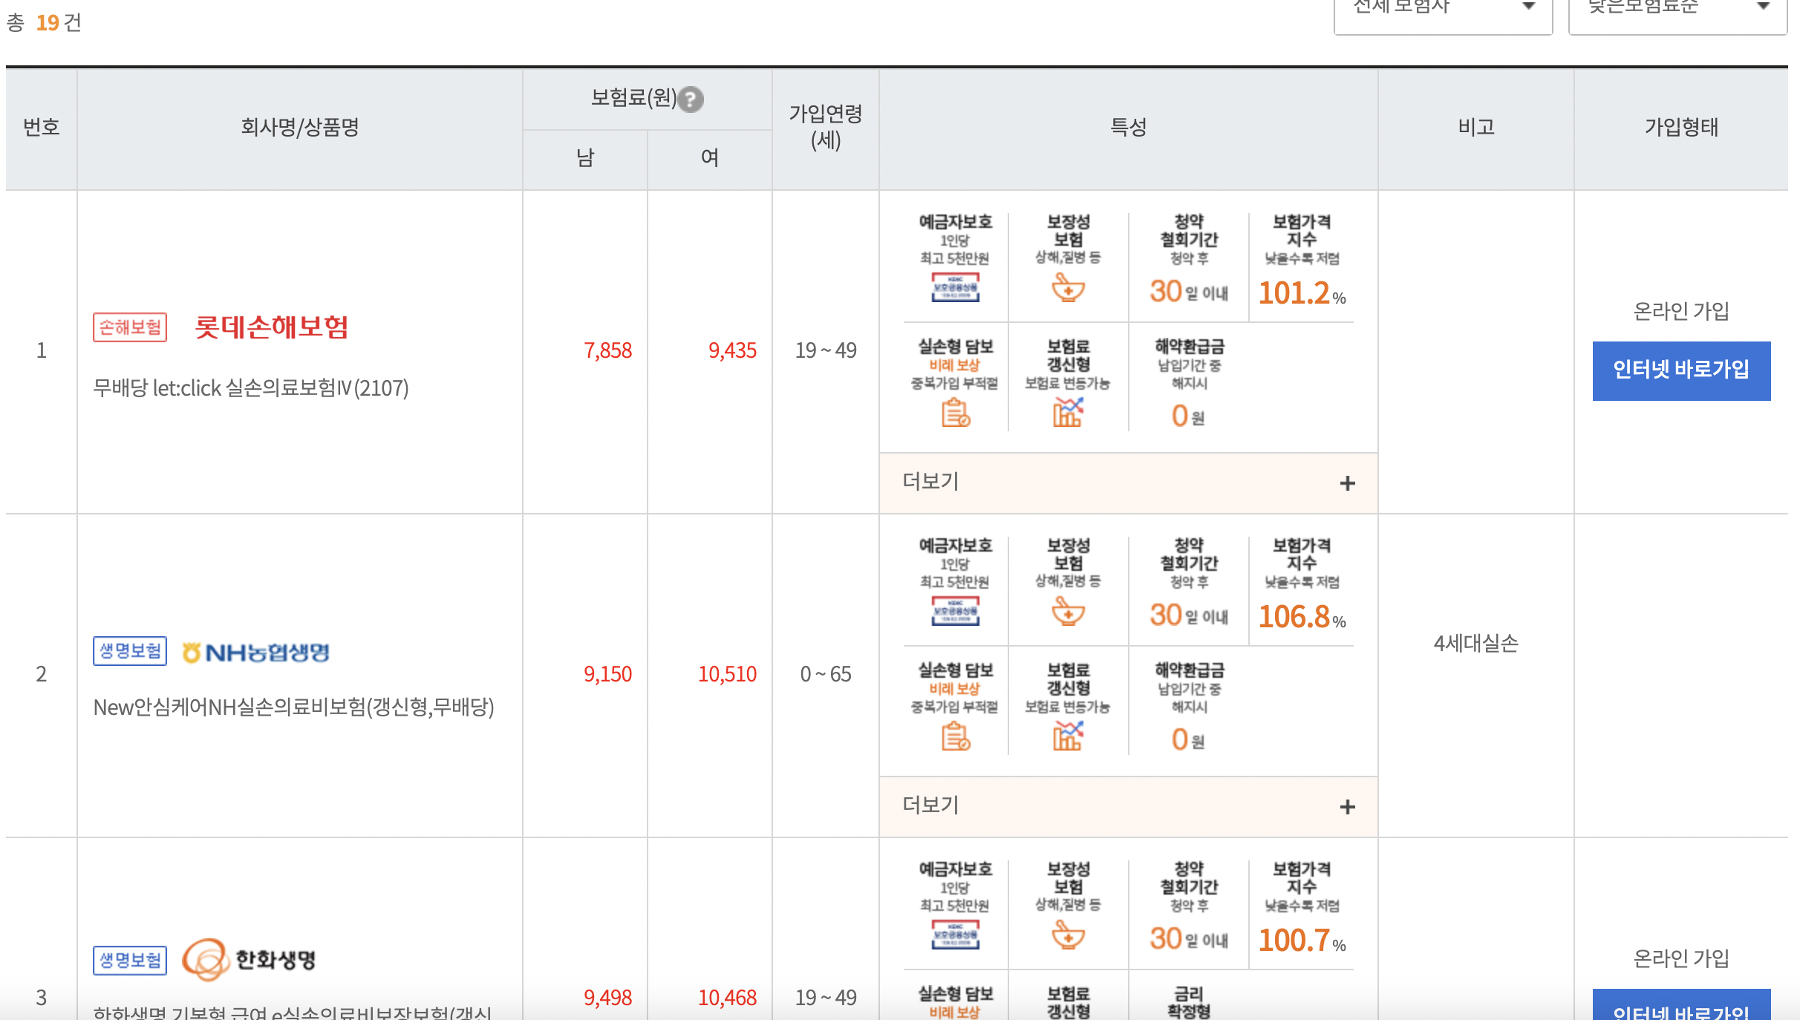Click the NH Nonghyup Life logo
The width and height of the screenshot is (1800, 1020).
[x=256, y=652]
